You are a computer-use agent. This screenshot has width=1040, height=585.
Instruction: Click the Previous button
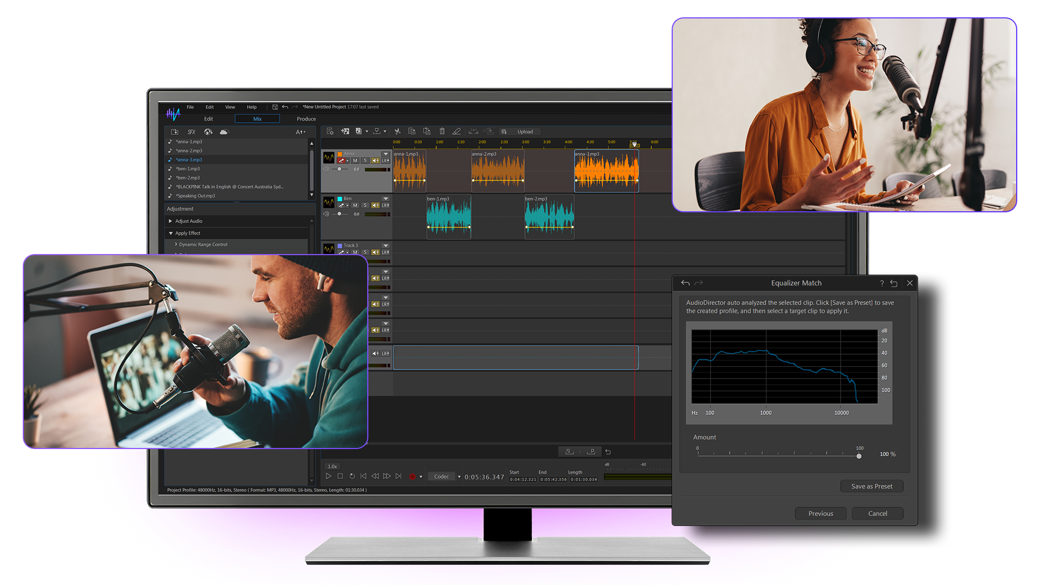821,513
